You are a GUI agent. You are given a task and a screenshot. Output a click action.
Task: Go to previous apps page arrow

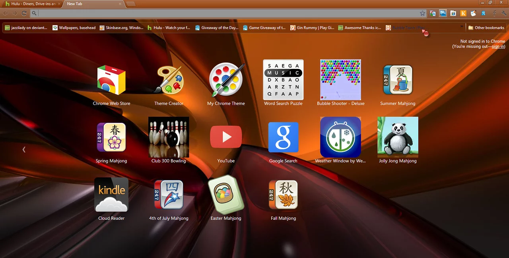pyautogui.click(x=24, y=149)
